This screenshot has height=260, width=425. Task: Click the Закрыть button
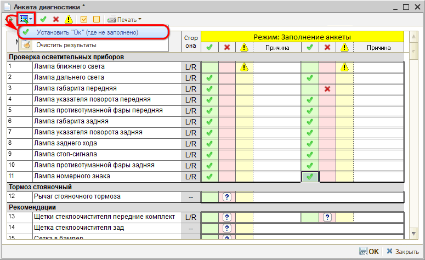[403, 251]
